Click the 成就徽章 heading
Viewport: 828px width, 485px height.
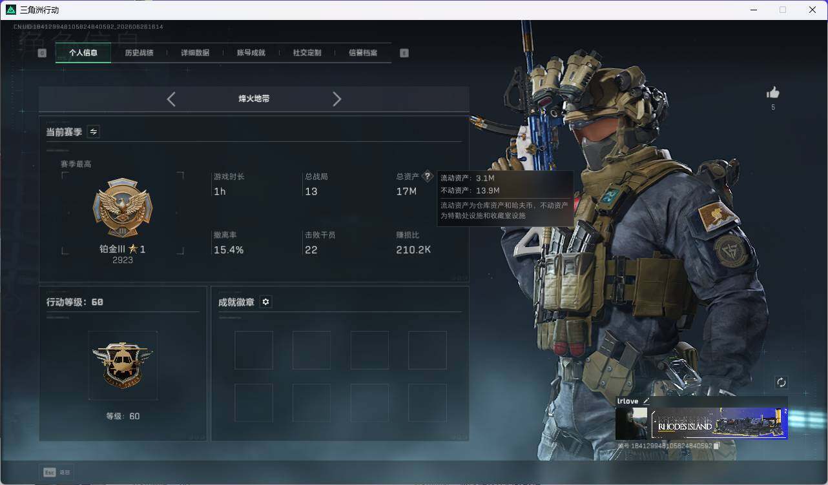pos(236,302)
